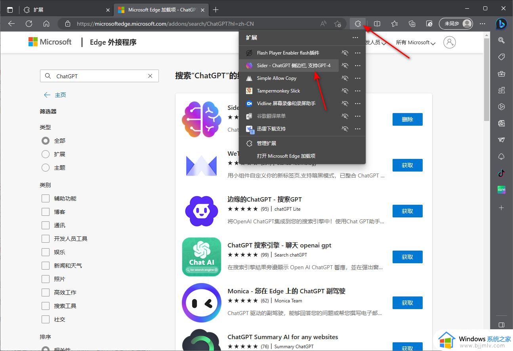Open more options for Vidline extension

click(358, 104)
